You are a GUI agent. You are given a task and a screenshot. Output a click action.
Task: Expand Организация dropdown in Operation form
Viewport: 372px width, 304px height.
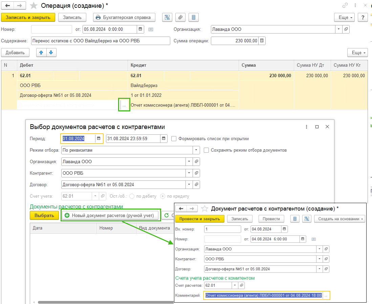click(338, 29)
